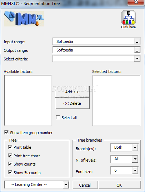This screenshot has width=145, height=192.
Task: Click the Input range collapse selector button
Action: (x=137, y=41)
